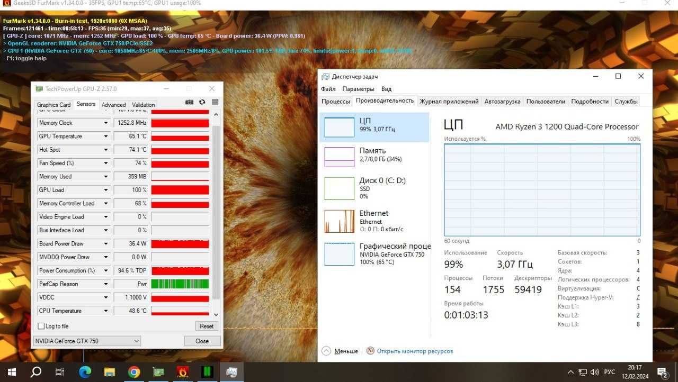Viewport: 678px width, 382px height.
Task: Open Google Chrome from the taskbar
Action: pos(134,372)
